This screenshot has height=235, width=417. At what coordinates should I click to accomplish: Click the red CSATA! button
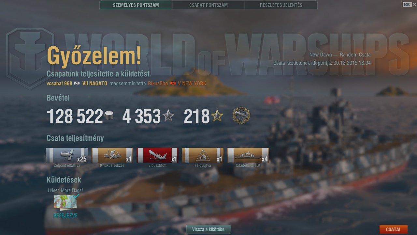[393, 229]
